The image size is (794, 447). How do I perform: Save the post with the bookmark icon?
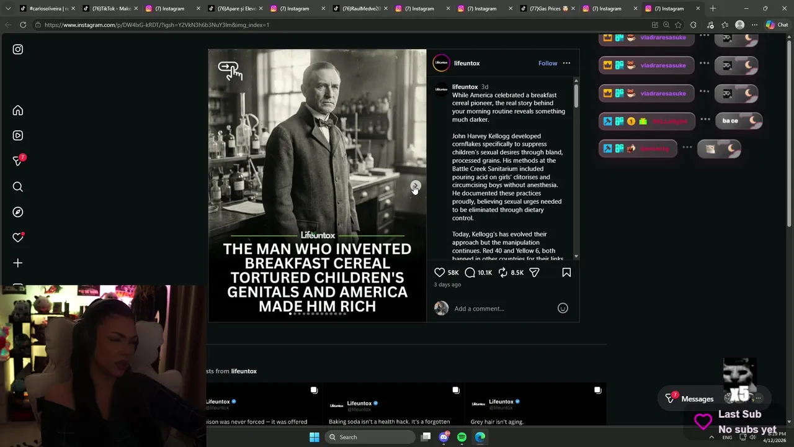point(566,273)
